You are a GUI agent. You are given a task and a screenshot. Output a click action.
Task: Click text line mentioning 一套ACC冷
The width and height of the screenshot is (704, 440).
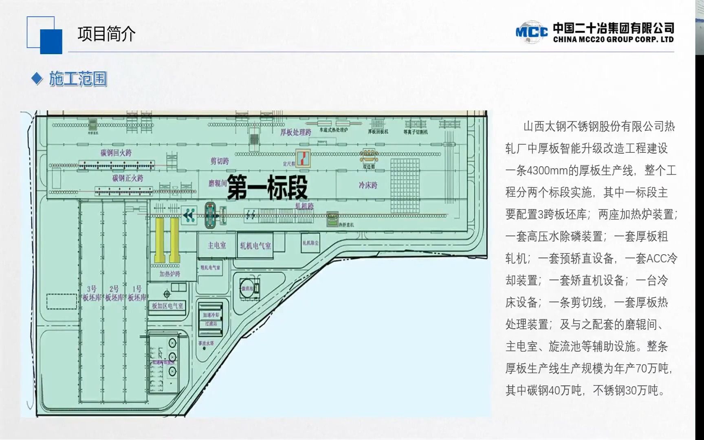[591, 258]
